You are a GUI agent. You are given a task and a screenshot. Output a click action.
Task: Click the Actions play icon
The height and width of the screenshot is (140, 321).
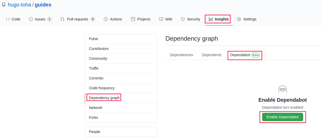click(106, 19)
